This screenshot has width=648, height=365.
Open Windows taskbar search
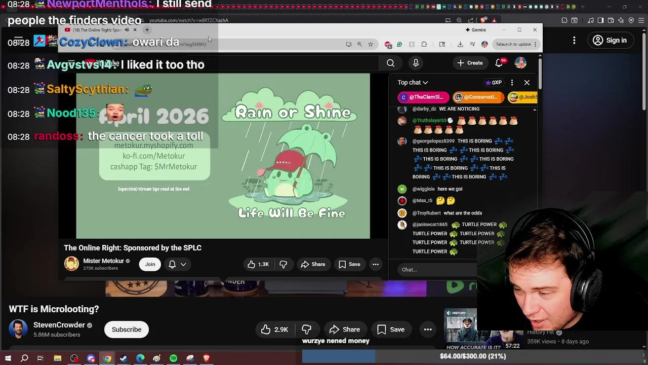24,358
